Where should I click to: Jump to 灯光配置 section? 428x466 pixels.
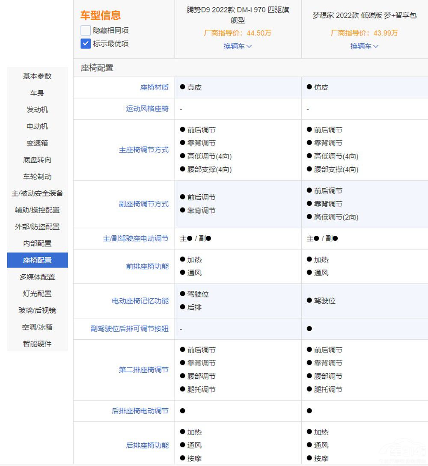[x=37, y=294]
